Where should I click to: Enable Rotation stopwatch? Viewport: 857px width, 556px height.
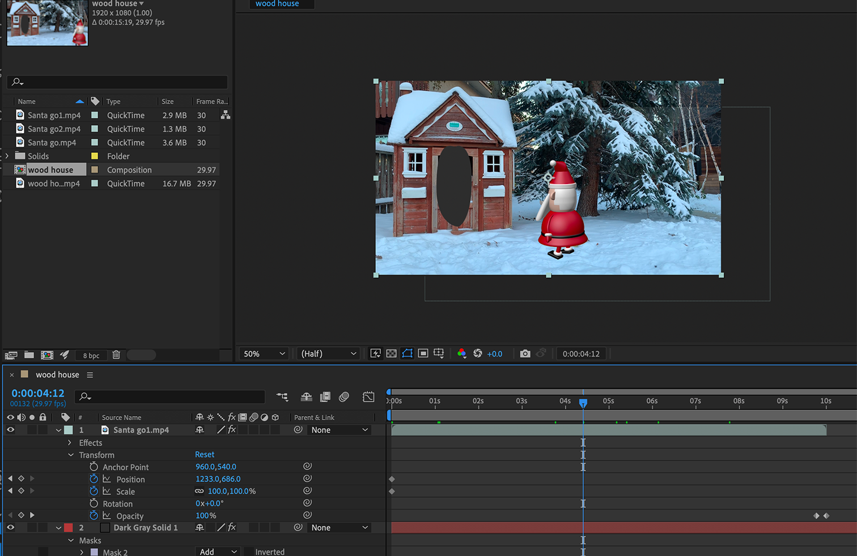(94, 503)
